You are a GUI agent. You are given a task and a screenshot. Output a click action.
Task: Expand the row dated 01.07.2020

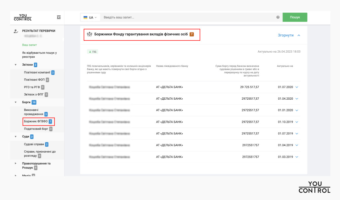click(297, 87)
